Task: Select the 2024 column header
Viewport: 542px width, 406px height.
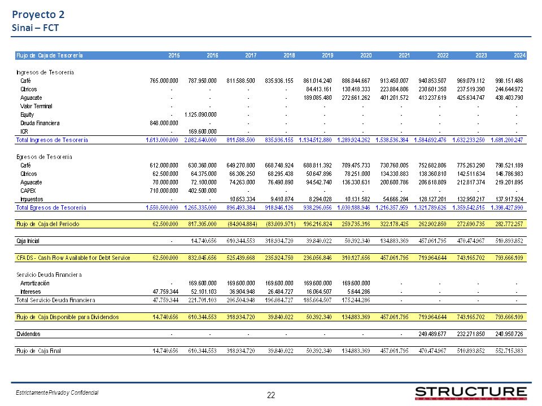Action: (519, 55)
